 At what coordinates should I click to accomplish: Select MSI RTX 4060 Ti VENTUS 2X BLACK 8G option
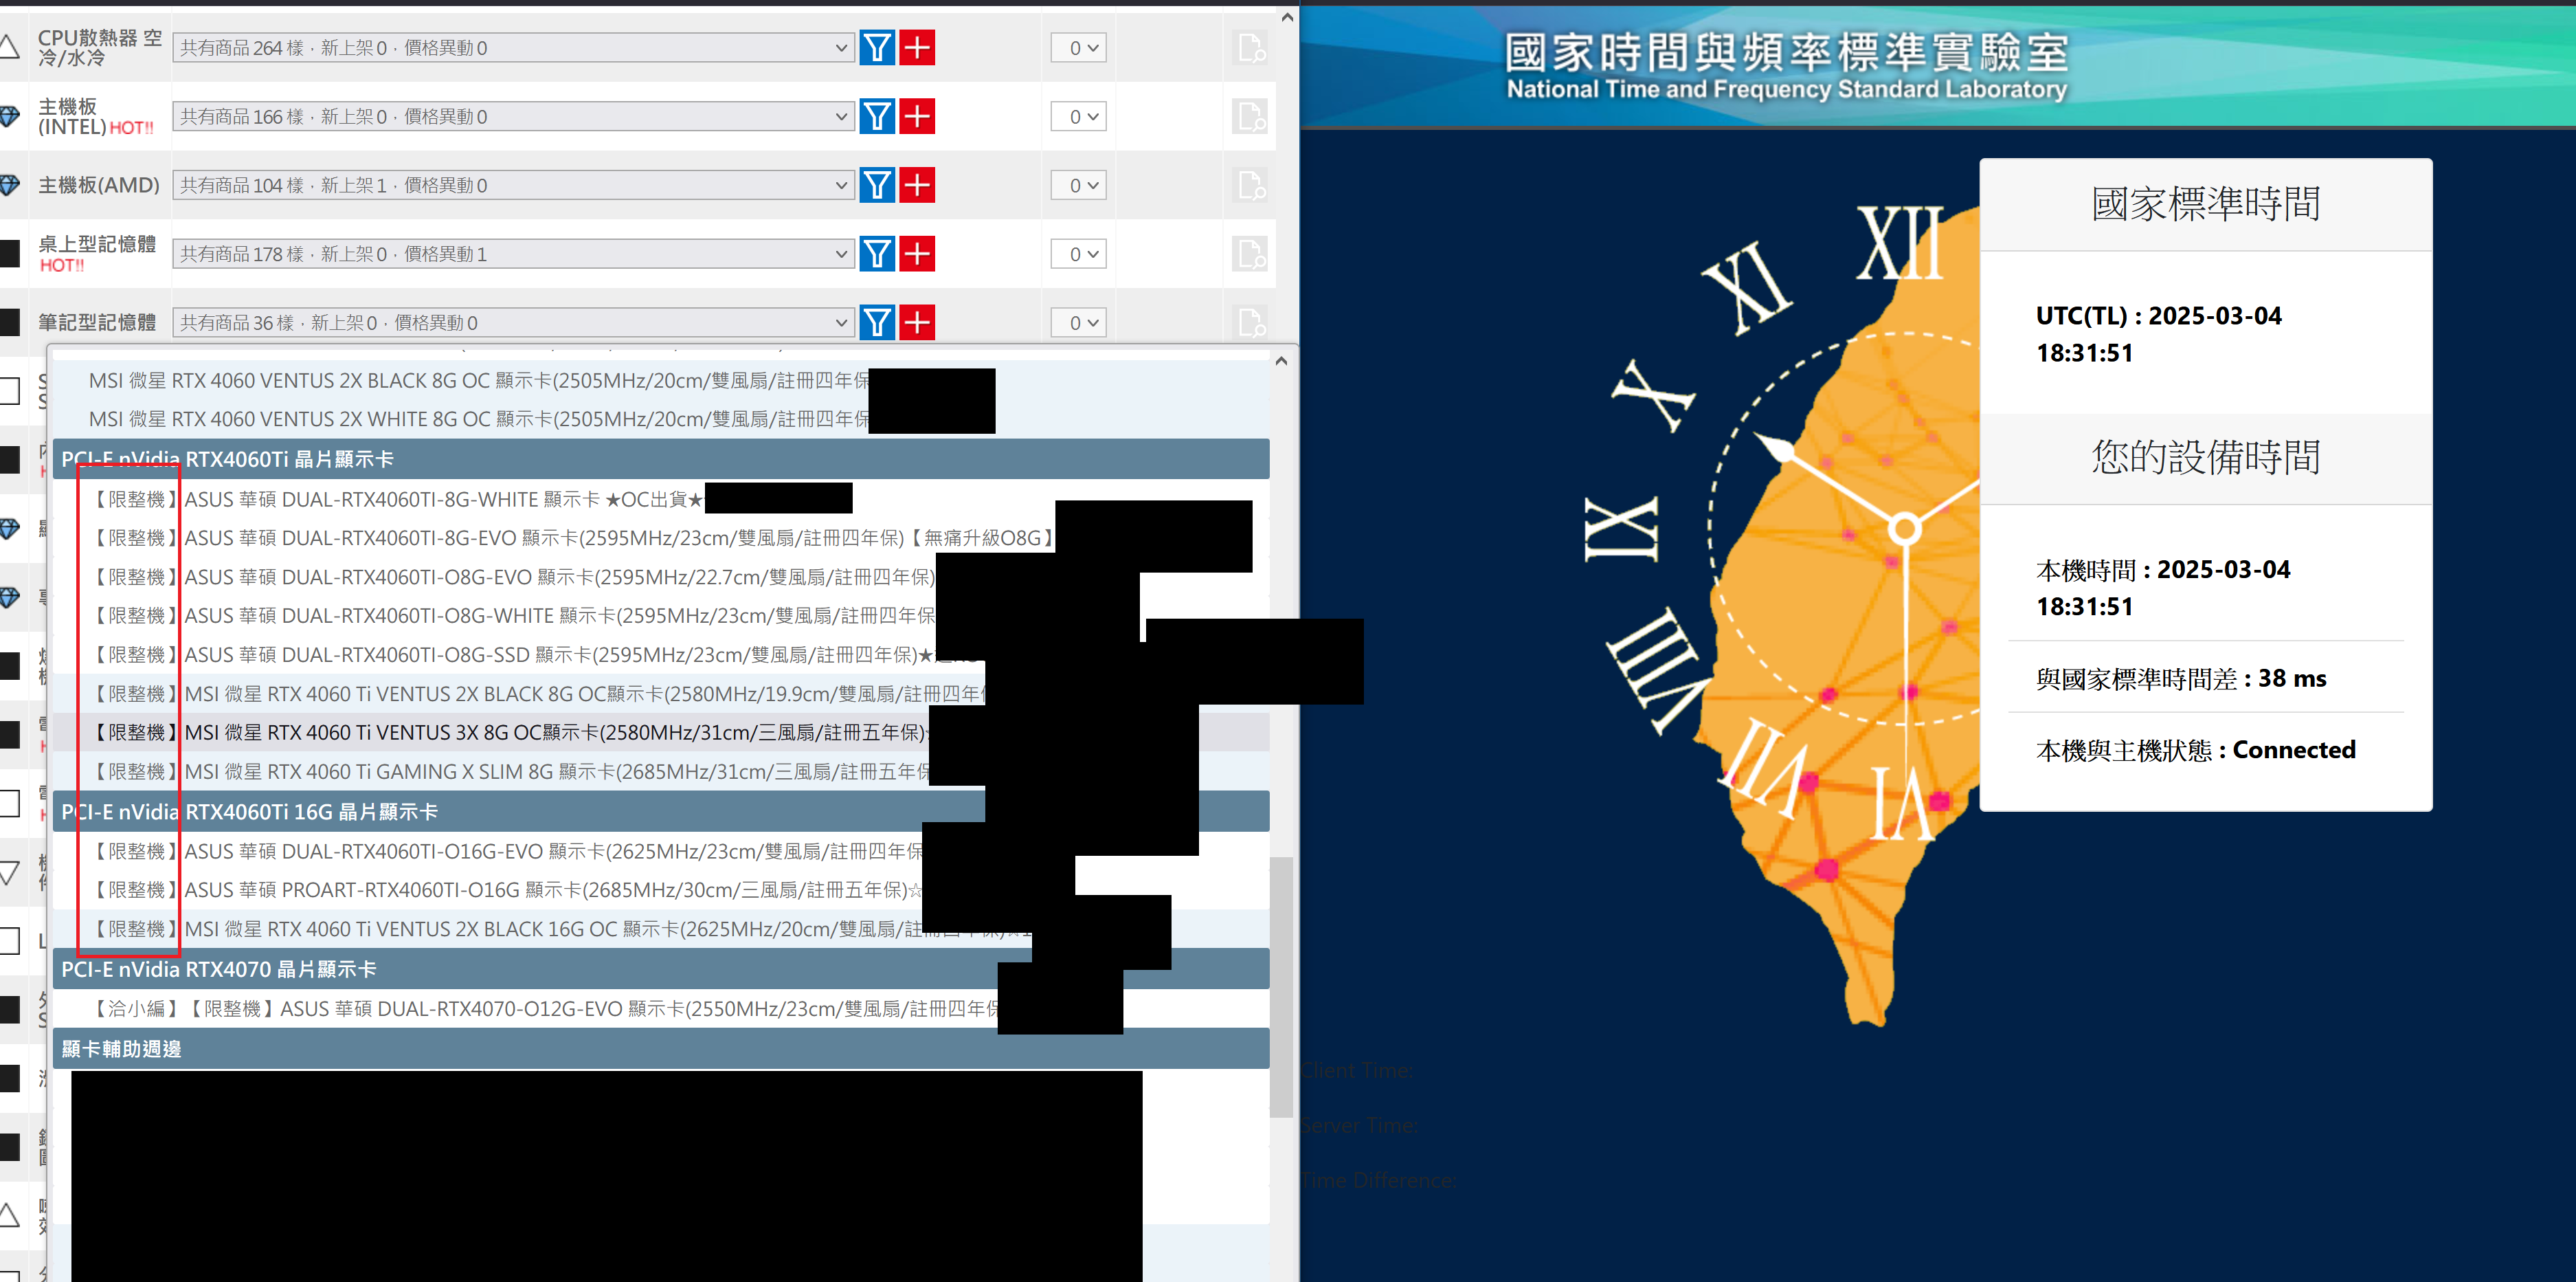(661, 694)
